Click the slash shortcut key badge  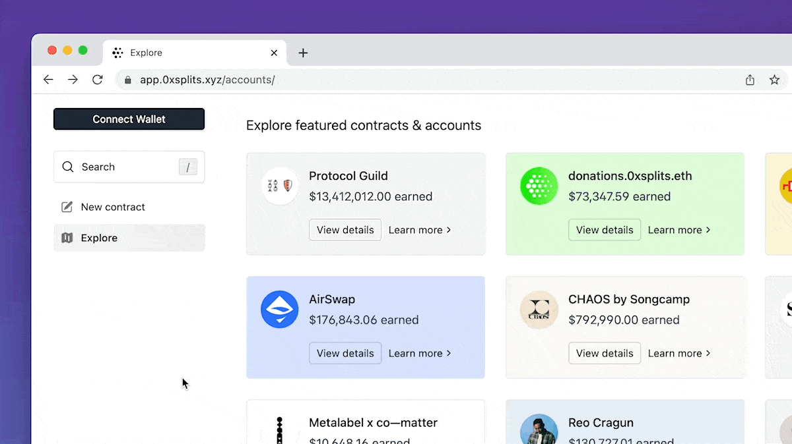(x=188, y=167)
